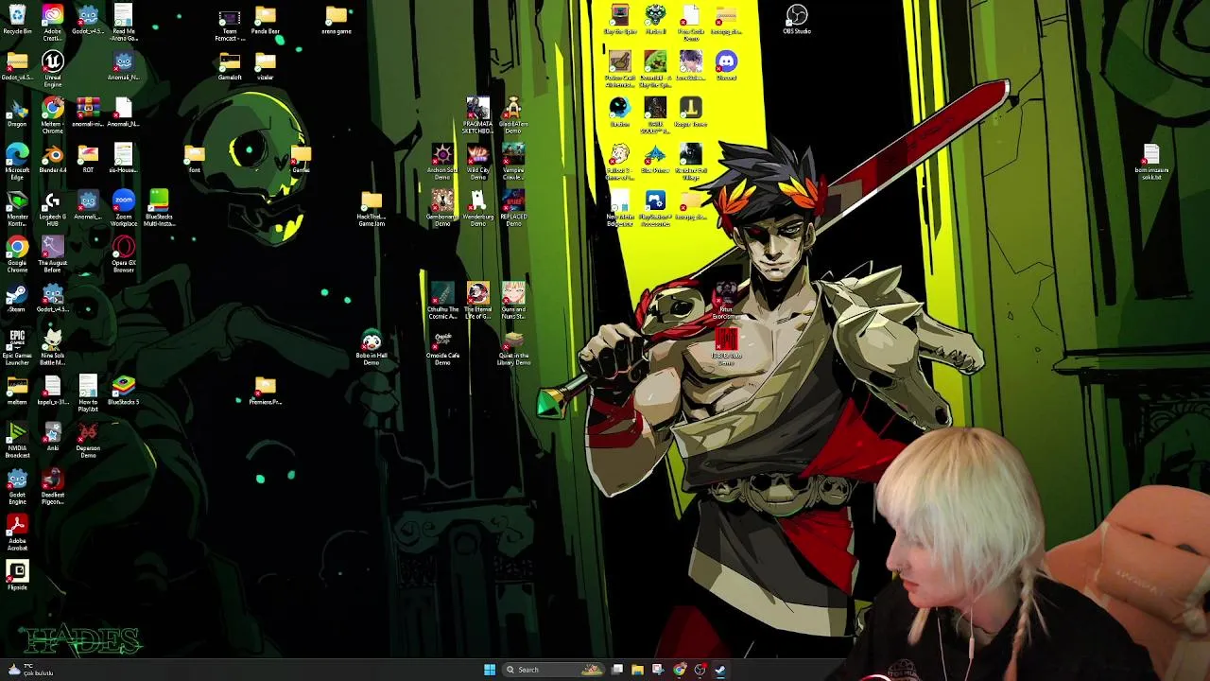This screenshot has width=1210, height=681.
Task: Select the Flipside desktop icon
Action: [17, 575]
